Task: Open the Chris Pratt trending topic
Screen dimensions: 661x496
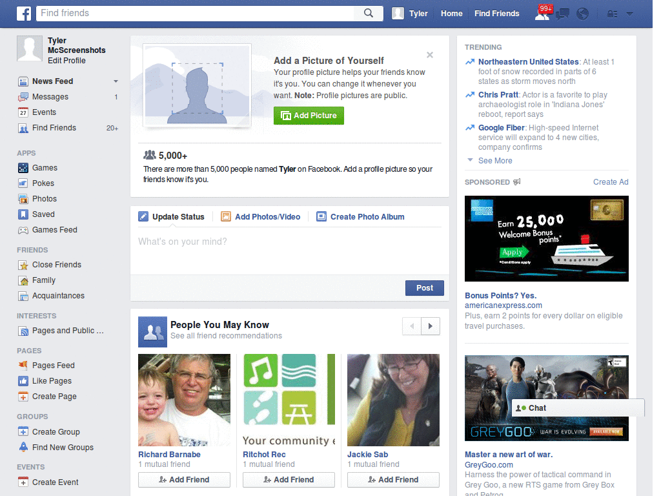Action: [498, 95]
